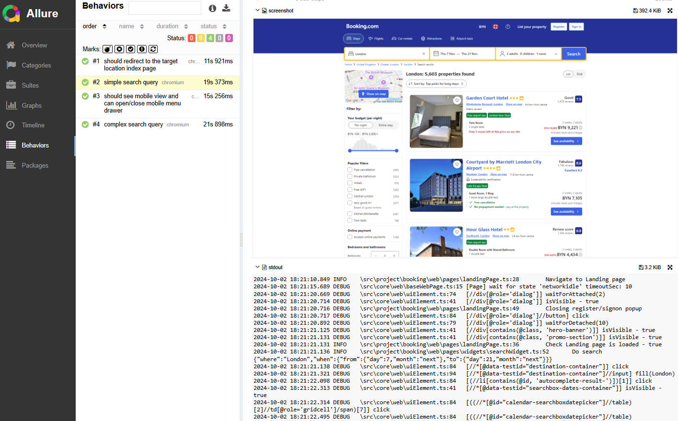678x421 pixels.
Task: Click the download CSV icon
Action: (x=226, y=8)
